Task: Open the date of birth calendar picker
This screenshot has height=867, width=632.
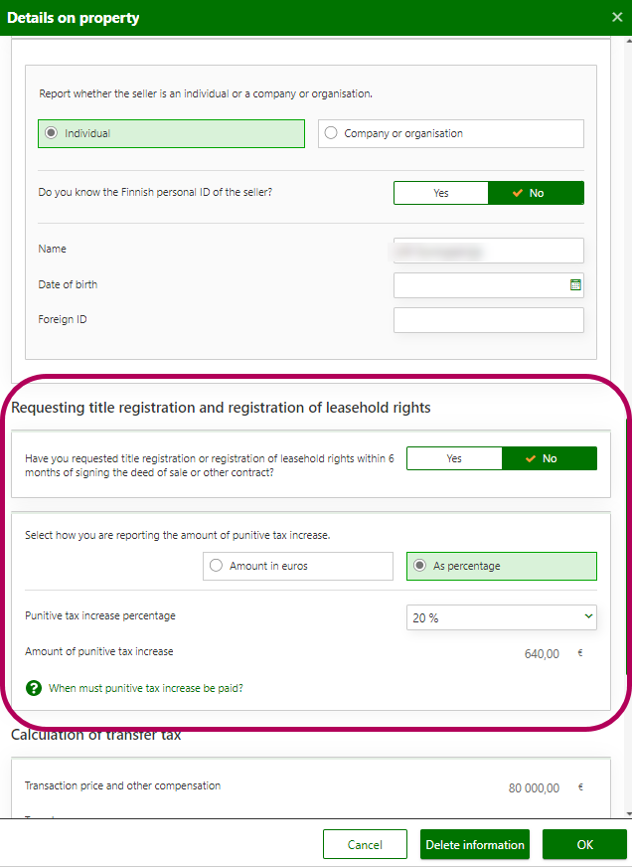Action: (575, 284)
